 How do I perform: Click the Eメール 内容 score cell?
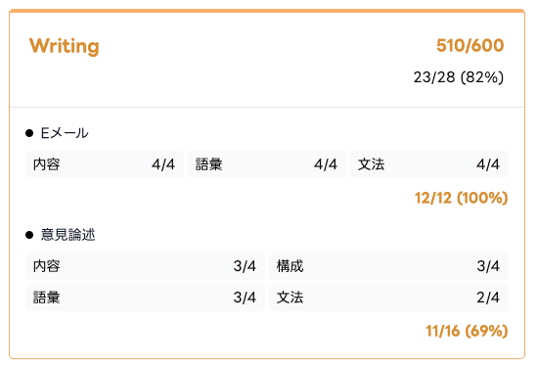[105, 164]
